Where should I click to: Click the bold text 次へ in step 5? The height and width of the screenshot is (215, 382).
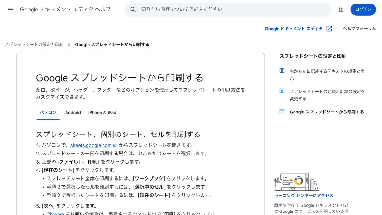[x=48, y=206]
